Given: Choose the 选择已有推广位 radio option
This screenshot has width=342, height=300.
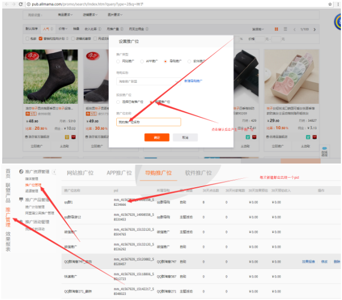Looking at the screenshot, I should click(118, 102).
